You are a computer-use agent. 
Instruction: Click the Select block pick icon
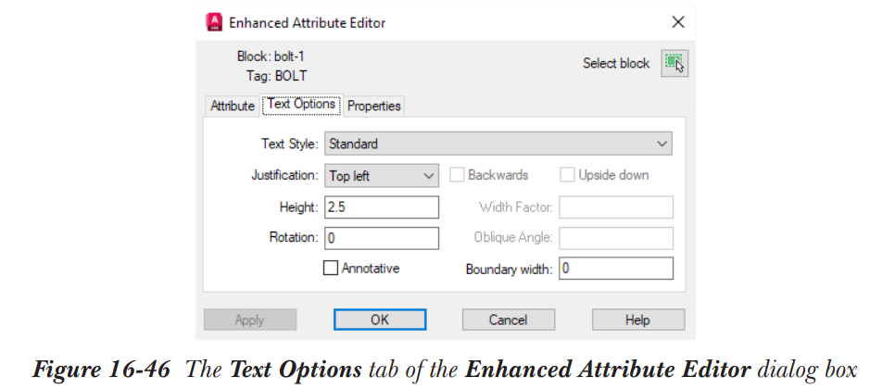pyautogui.click(x=674, y=63)
